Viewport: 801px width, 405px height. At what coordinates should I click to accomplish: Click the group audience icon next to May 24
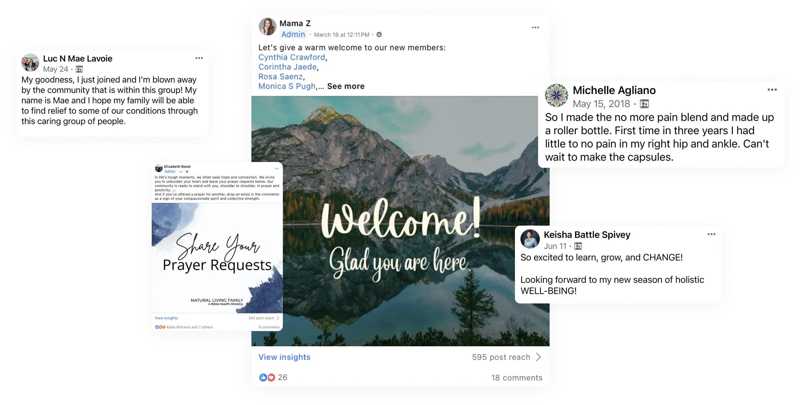point(79,69)
